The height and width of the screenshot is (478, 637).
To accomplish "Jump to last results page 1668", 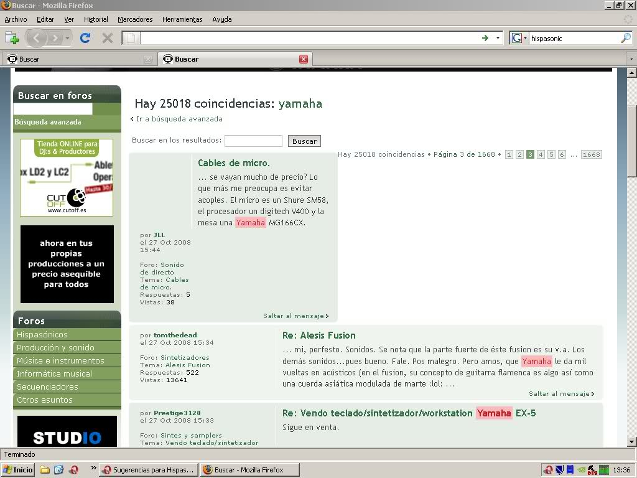I will point(591,154).
